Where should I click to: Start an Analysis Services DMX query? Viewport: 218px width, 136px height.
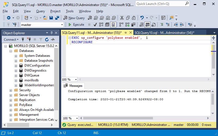click(x=102, y=18)
